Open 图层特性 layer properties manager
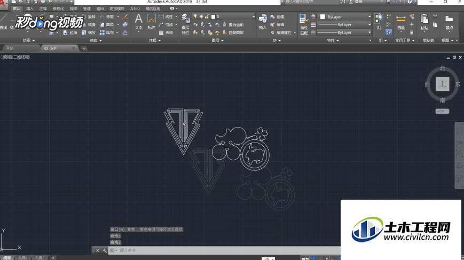 tap(185, 23)
